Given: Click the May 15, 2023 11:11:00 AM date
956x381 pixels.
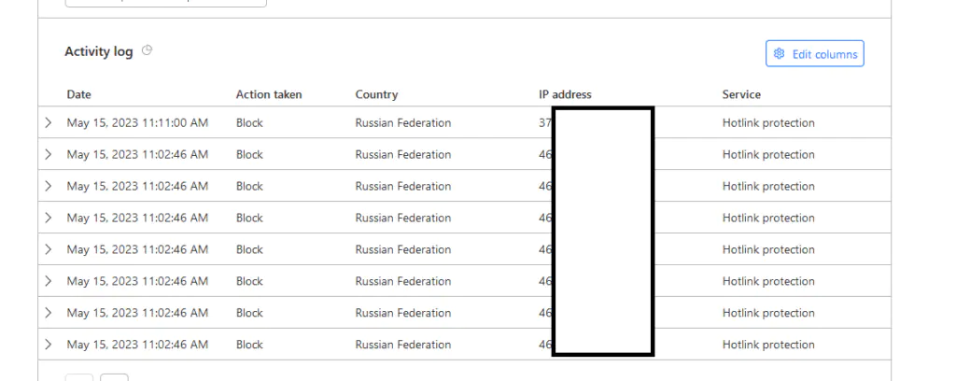Looking at the screenshot, I should point(137,122).
